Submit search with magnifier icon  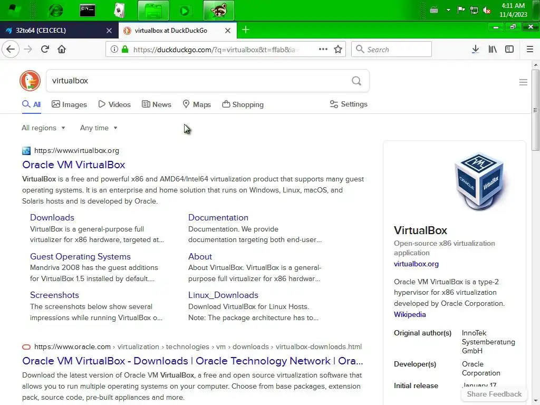point(356,81)
